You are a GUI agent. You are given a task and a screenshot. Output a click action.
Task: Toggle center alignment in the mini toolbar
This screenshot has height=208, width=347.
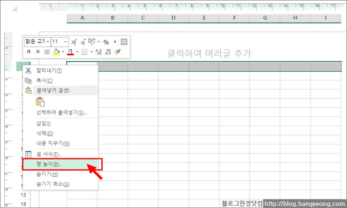47,52
